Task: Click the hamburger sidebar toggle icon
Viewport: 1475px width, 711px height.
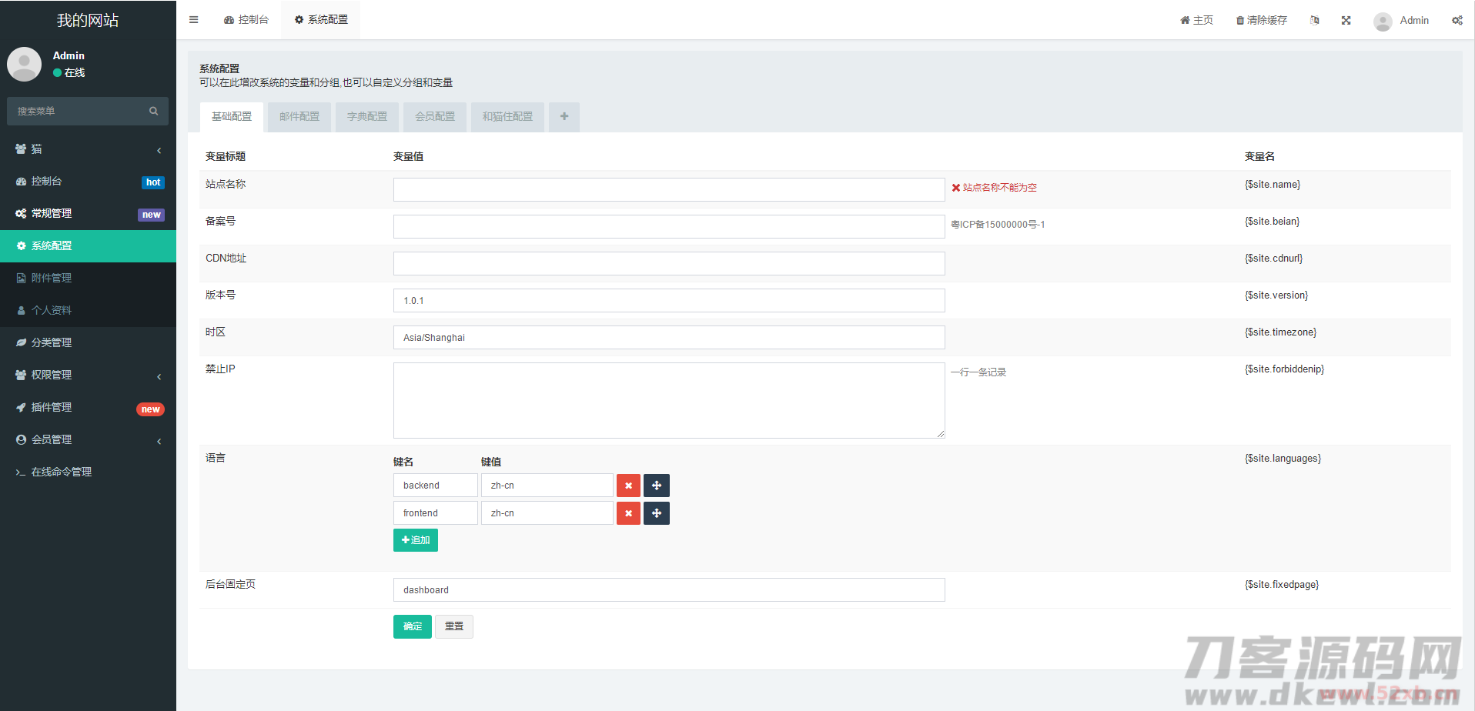Action: (194, 20)
